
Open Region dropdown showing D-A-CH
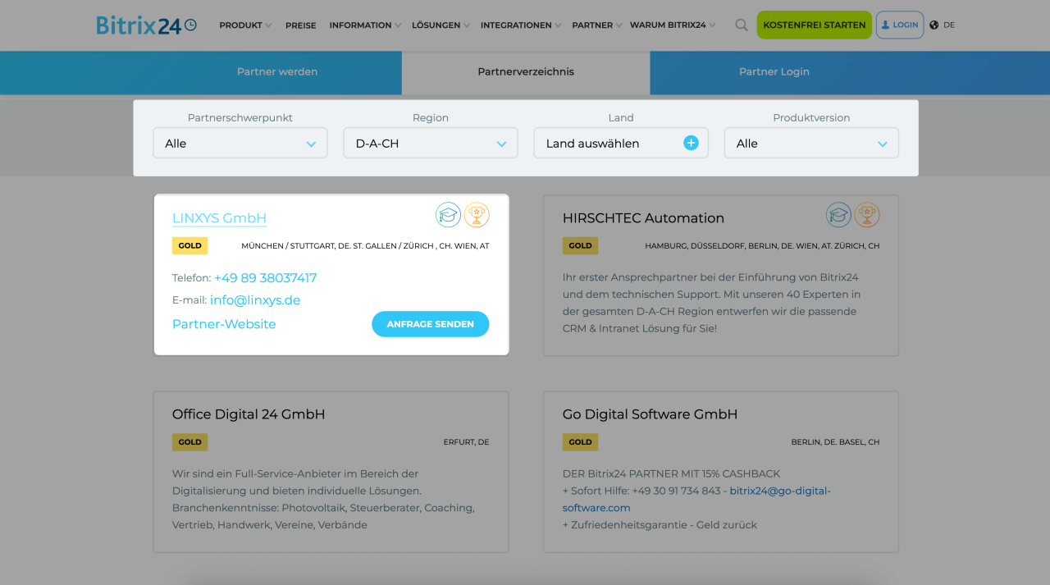pos(431,143)
